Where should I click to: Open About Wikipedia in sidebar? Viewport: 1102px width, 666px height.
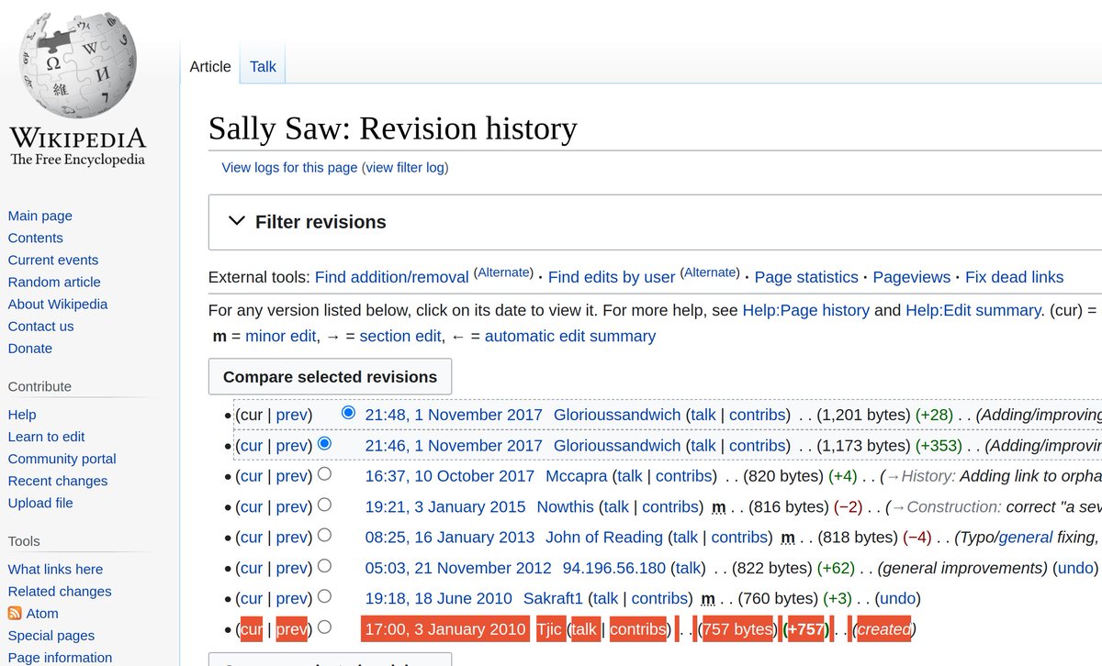pos(58,304)
